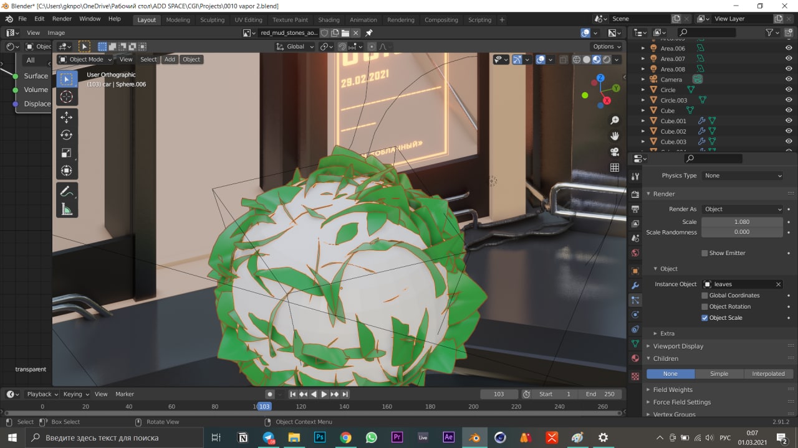Jump to timeline end frame
The image size is (798, 448).
tap(345, 394)
